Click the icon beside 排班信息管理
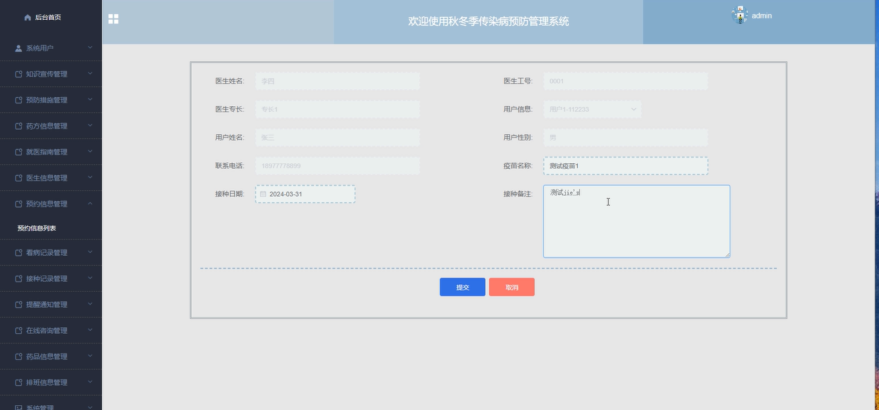Screen dimensions: 879x410 point(19,382)
